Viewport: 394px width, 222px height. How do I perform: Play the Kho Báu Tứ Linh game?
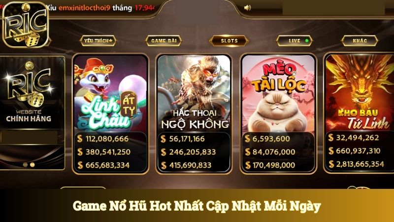click(360, 93)
